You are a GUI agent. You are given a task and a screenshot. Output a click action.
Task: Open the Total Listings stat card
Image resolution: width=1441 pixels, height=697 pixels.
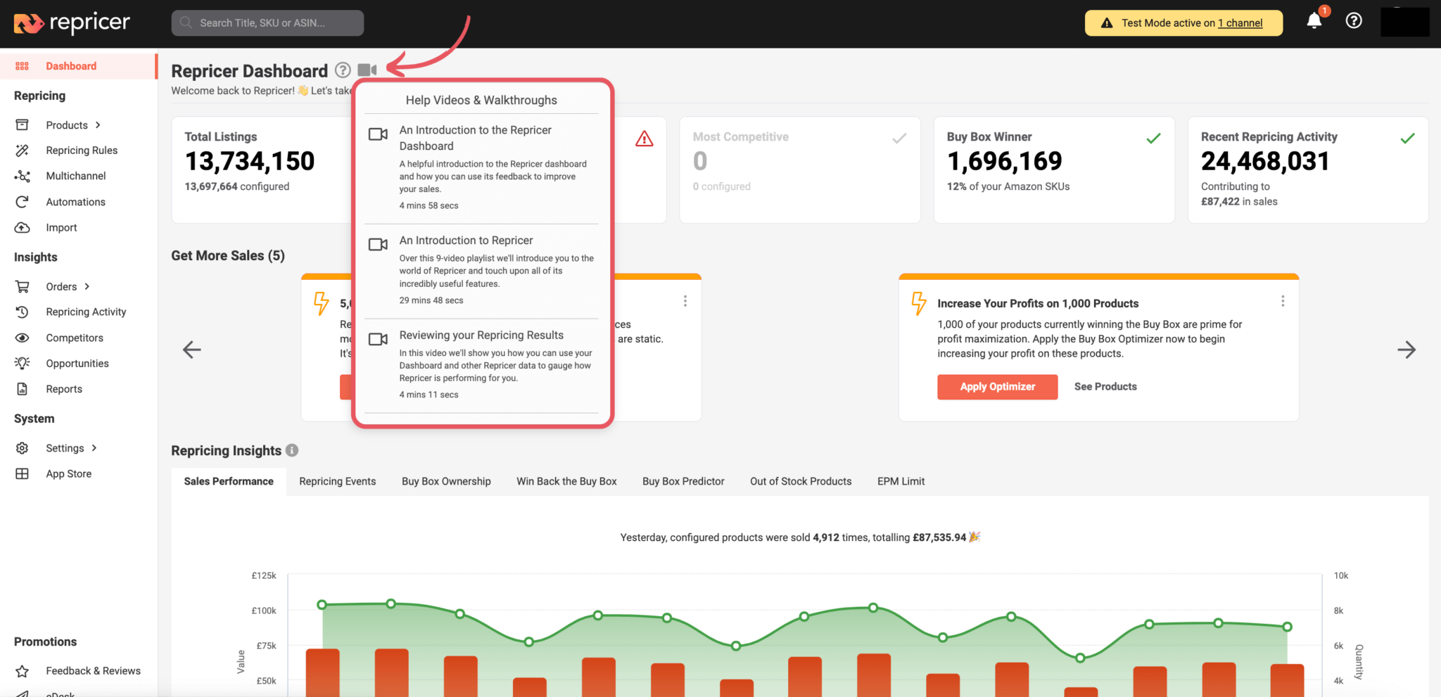pos(262,170)
